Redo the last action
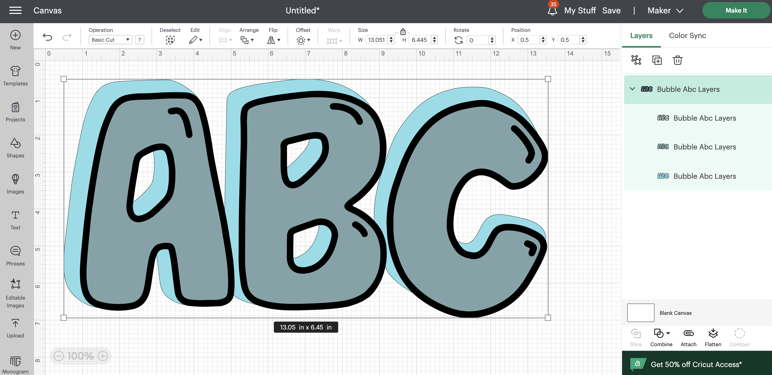Screen dimensions: 772x375 pos(67,37)
